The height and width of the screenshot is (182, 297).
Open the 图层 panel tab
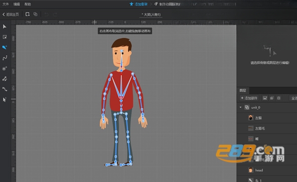243,91
